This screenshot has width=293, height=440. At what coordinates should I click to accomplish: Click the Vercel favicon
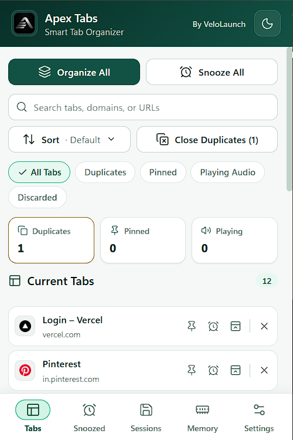click(x=25, y=326)
